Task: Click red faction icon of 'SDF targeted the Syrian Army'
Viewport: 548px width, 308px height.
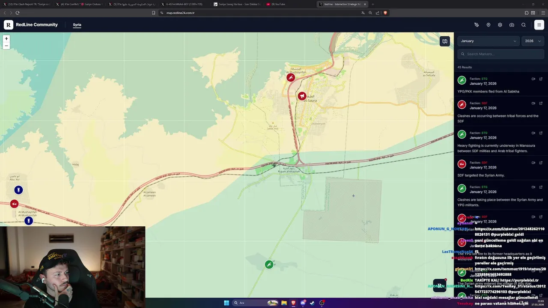Action: (x=462, y=164)
